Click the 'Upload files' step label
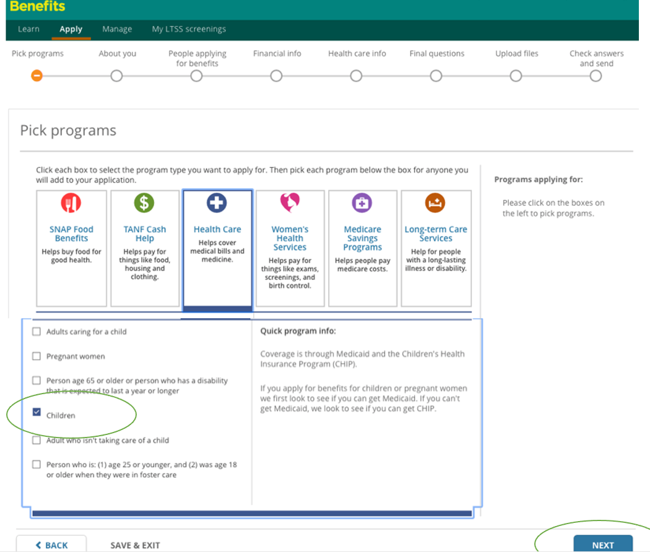 [x=516, y=53]
